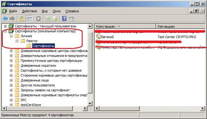The image size is (207, 119).
Task: Open help with question mark icon
Action: pos(64,19)
